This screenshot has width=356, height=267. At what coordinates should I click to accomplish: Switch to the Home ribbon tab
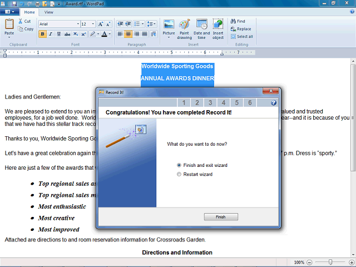pos(29,12)
